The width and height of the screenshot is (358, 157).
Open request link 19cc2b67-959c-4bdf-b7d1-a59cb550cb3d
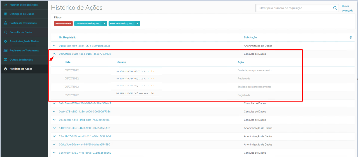[x=85, y=136]
